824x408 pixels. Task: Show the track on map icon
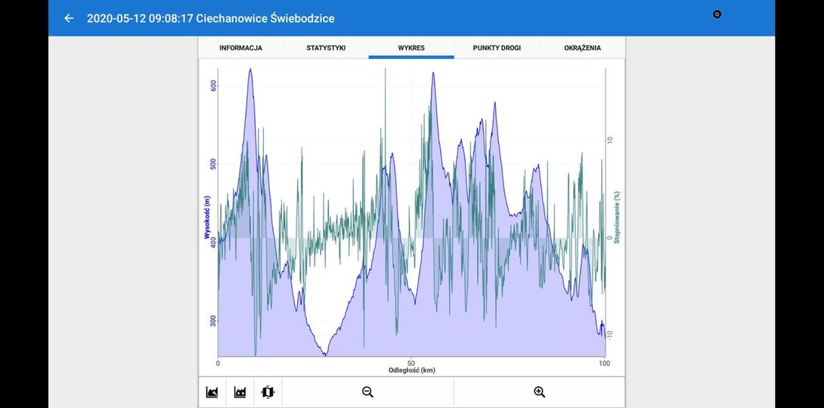click(268, 391)
